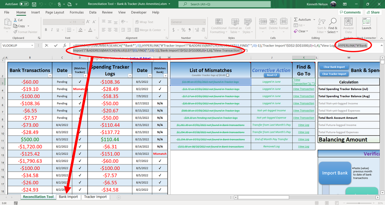Switch to the Developer ribbon tab
Screen dimensions: 385x205
click(139, 12)
